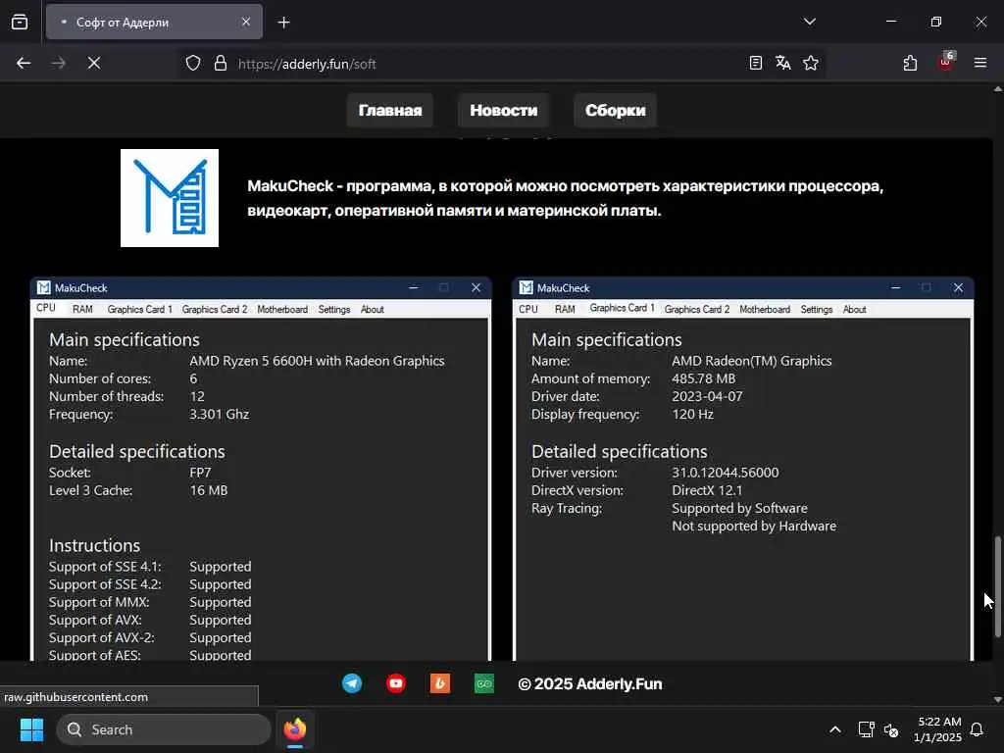The width and height of the screenshot is (1004, 753).
Task: Bookmark this page with the star
Action: coord(811,63)
